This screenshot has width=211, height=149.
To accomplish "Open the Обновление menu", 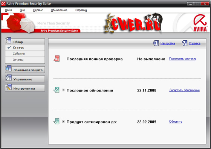I will click(59, 10).
